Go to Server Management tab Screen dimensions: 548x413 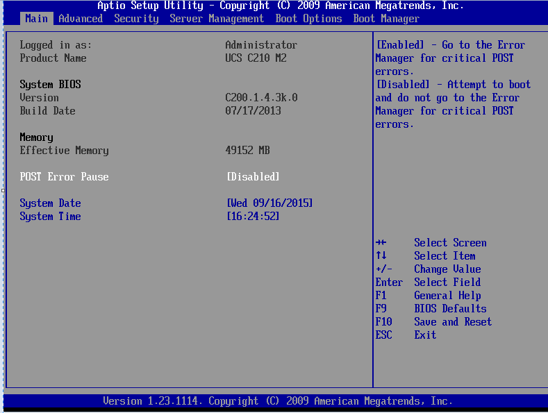click(217, 19)
